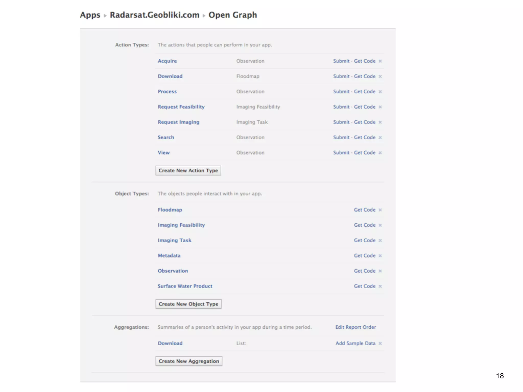The image size is (523, 392).
Task: Remove the Floodmap object type with x
Action: click(380, 210)
